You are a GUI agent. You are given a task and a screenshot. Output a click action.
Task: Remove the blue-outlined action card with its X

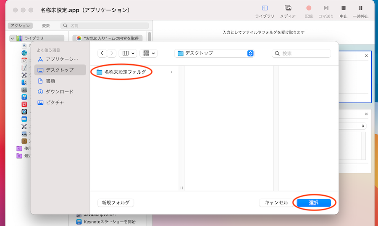point(366,56)
